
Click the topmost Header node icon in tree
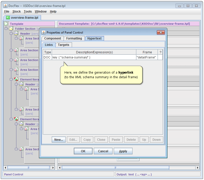[x=16, y=34]
